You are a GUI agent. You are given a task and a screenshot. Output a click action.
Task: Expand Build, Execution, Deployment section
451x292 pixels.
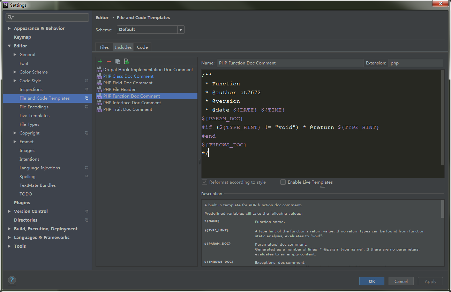(9, 229)
